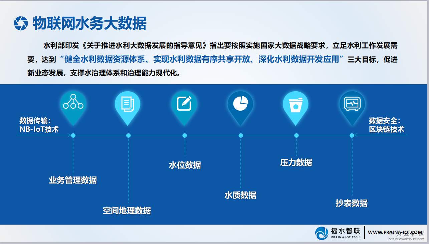429x244 pixels.
Task: Select the 水位数据 label
Action: (x=185, y=165)
